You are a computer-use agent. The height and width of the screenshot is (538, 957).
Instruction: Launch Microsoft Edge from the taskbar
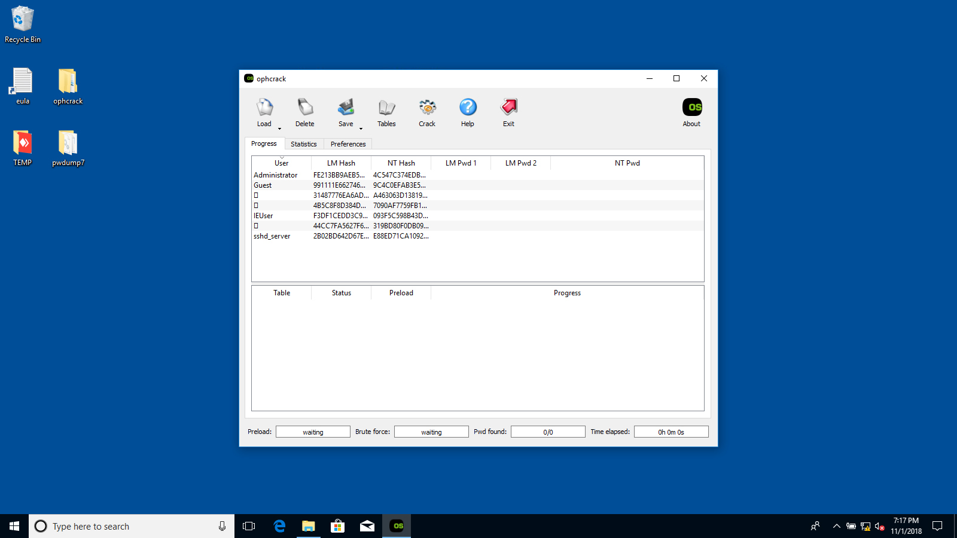[x=279, y=526]
